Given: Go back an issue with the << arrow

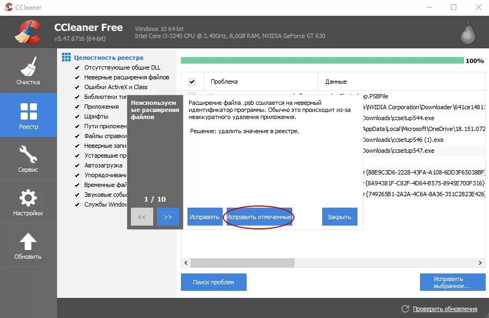Looking at the screenshot, I should pos(142,216).
